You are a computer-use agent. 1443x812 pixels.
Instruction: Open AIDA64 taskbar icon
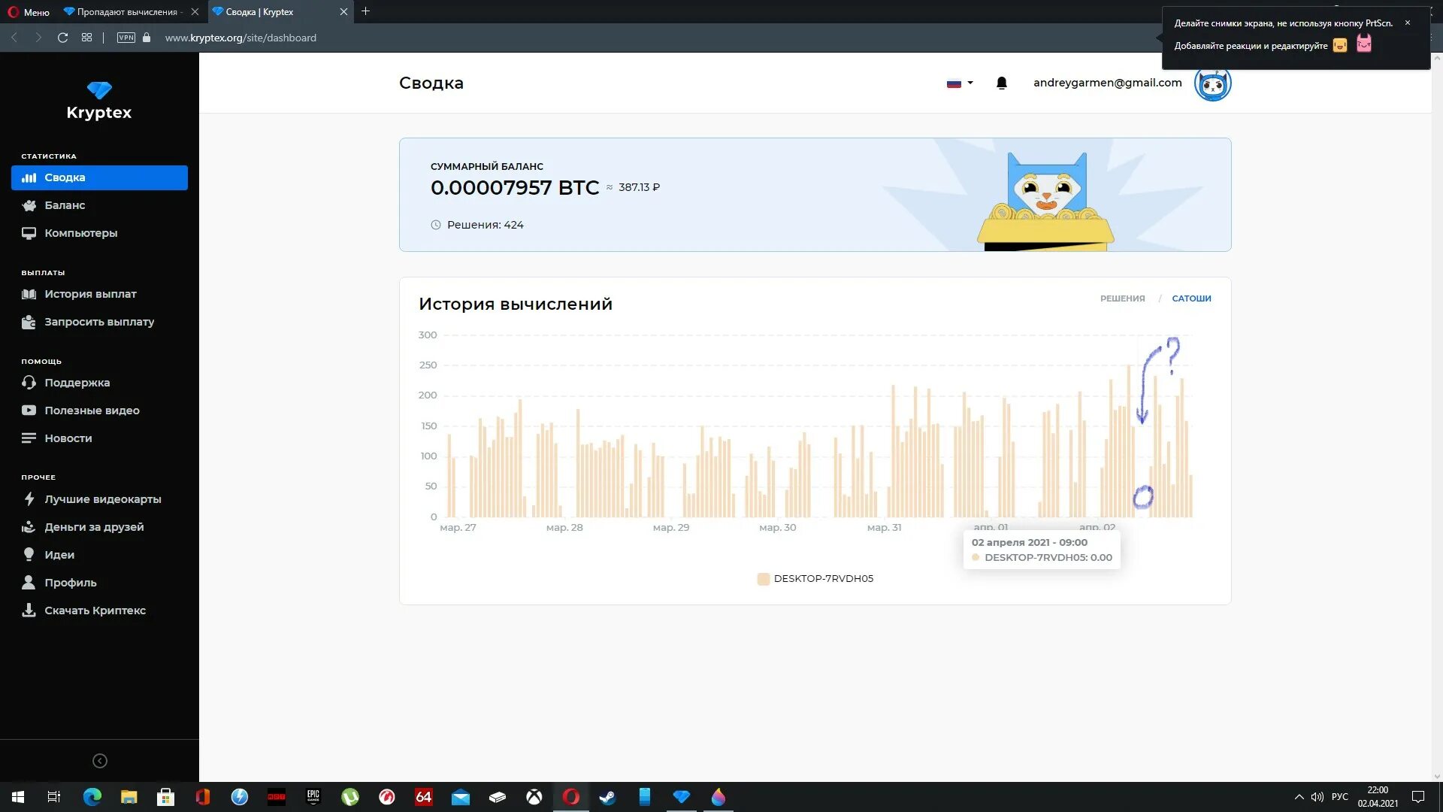(x=423, y=797)
